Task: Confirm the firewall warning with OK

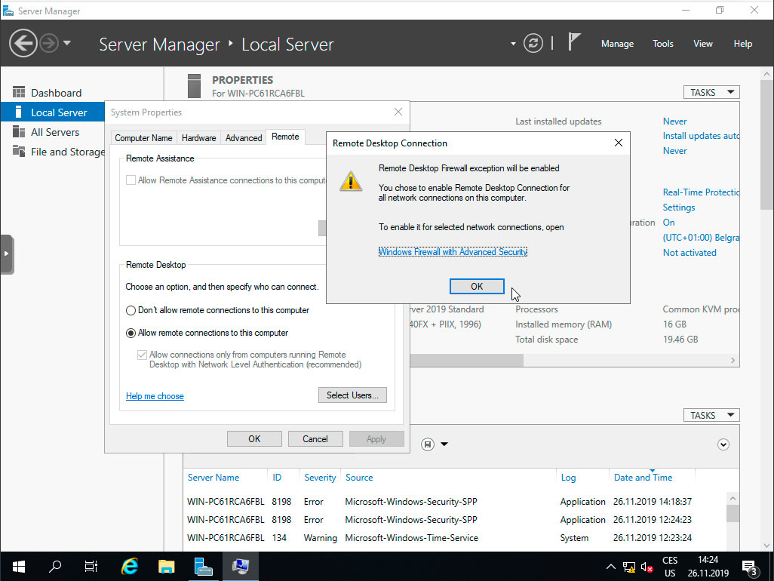Action: pos(476,286)
